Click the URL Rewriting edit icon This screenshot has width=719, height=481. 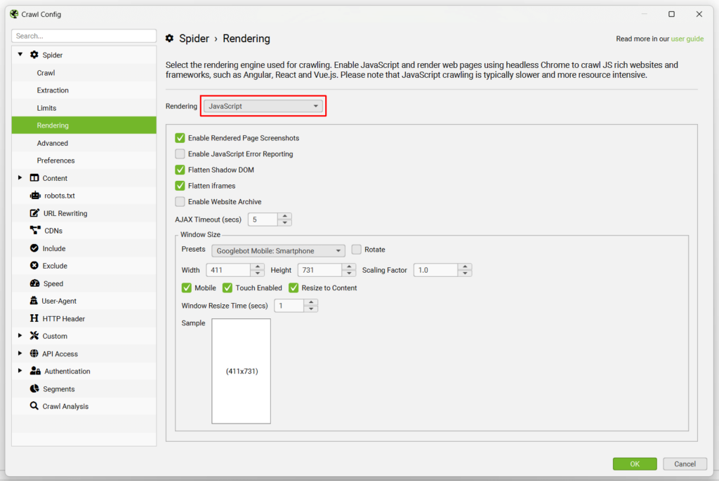(x=35, y=213)
